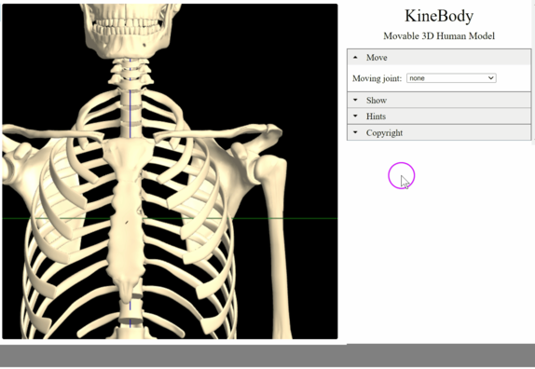This screenshot has height=369, width=535.
Task: Open the Moving joint dropdown
Action: click(451, 78)
